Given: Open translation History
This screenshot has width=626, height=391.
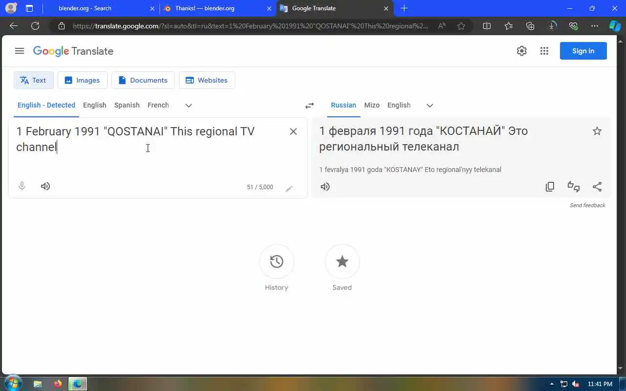Looking at the screenshot, I should tap(277, 261).
